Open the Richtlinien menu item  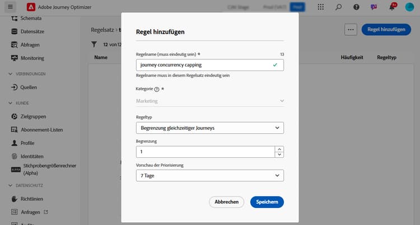click(31, 199)
